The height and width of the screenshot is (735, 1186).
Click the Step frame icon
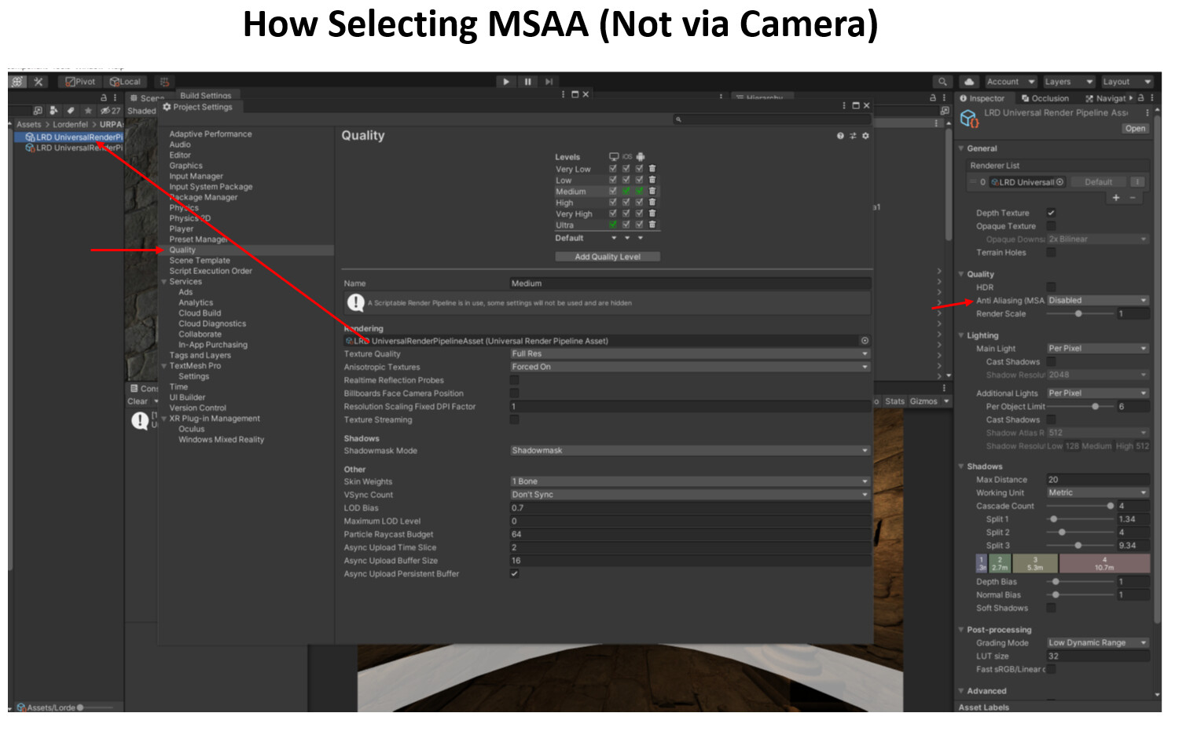[547, 81]
